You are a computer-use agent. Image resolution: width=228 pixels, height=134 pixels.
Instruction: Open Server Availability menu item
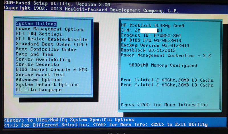coord(43,59)
